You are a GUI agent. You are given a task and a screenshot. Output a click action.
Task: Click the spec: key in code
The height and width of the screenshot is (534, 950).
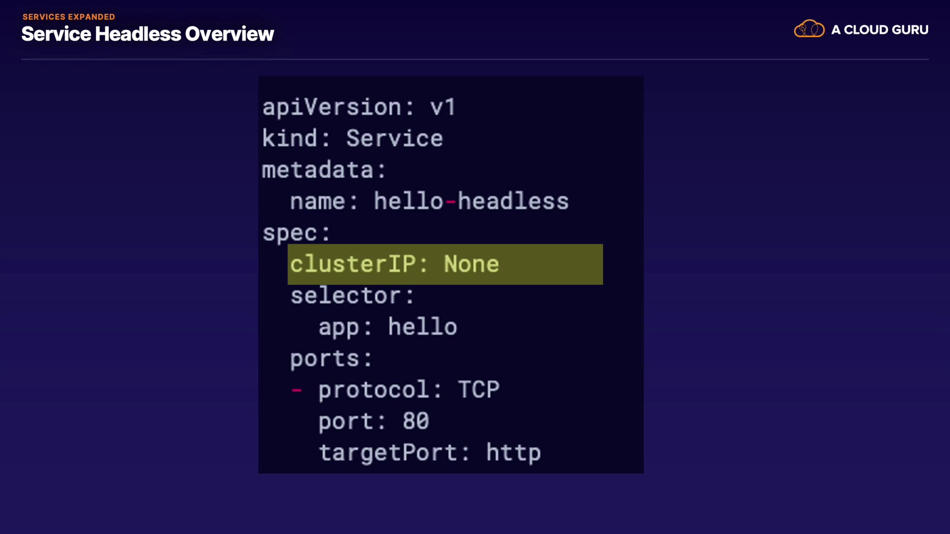pos(296,233)
